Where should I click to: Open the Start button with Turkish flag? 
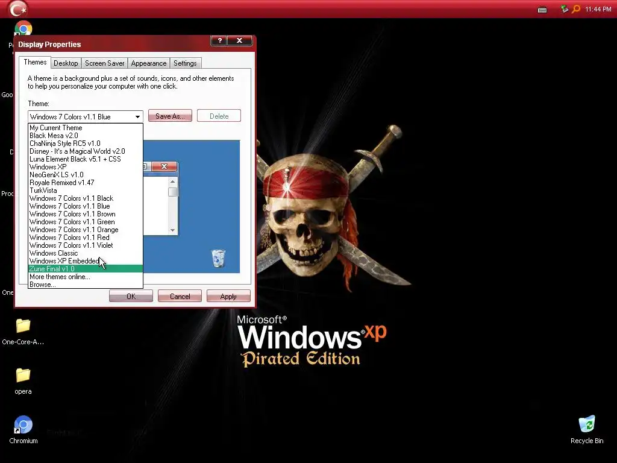click(x=17, y=8)
